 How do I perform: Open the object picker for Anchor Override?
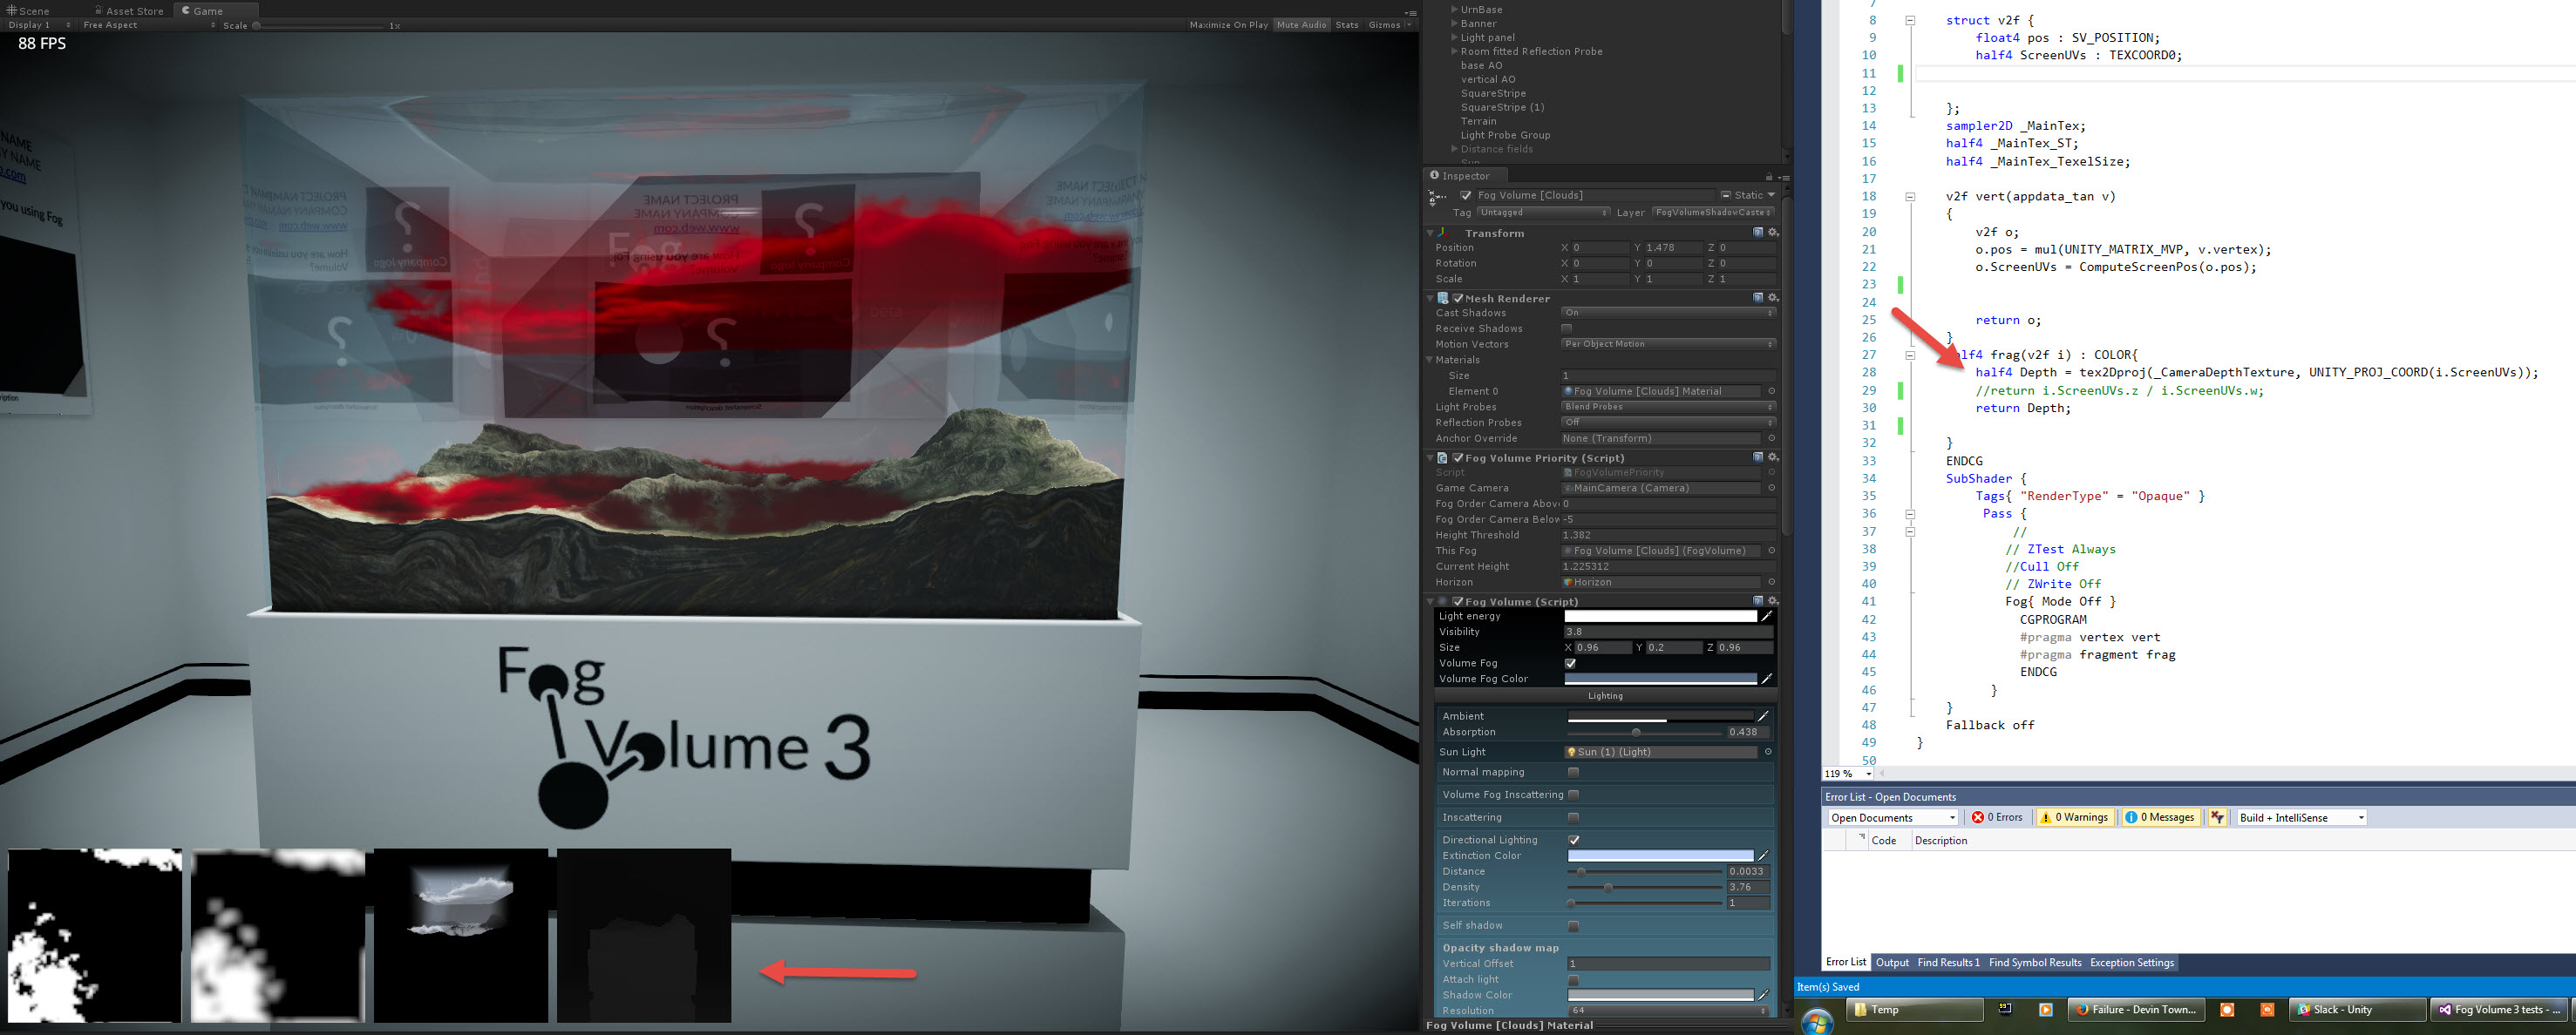pyautogui.click(x=1770, y=437)
